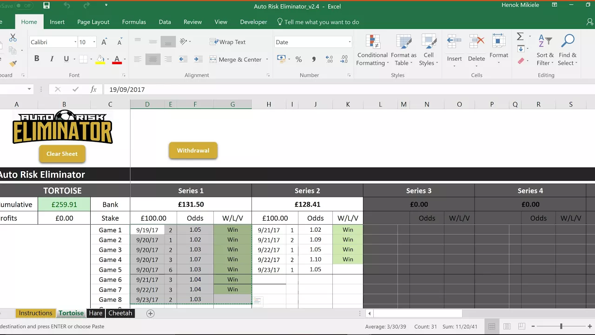The image size is (595, 335).
Task: Click the Orientation text angle icon
Action: coord(184,42)
